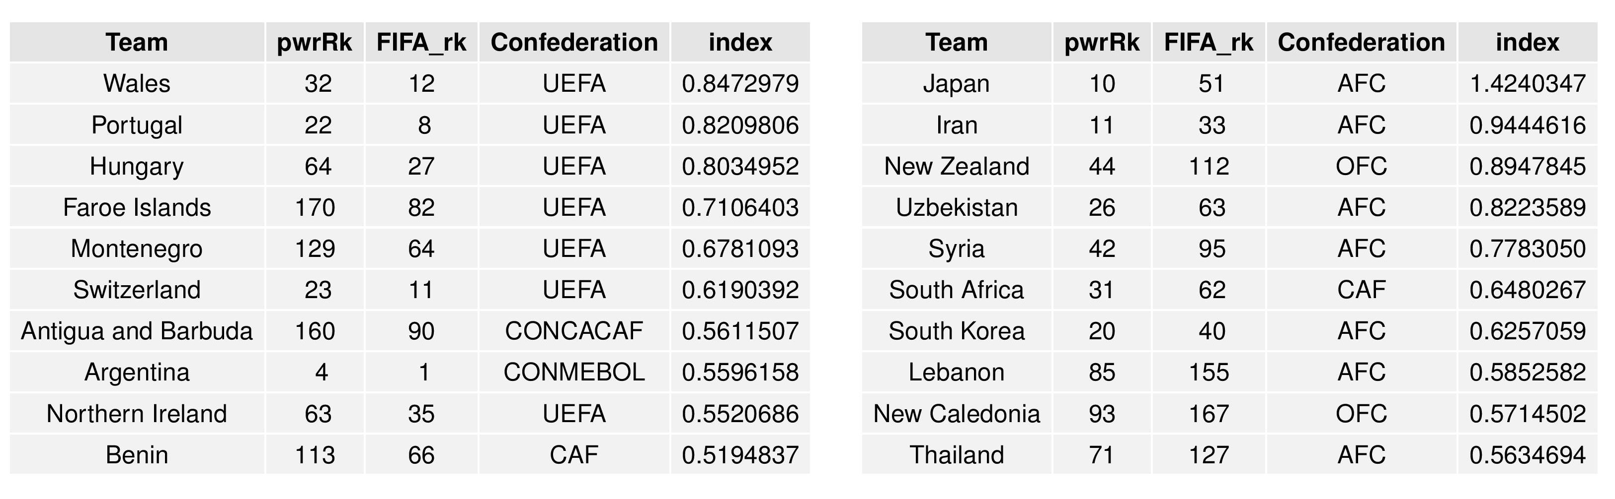Click the Uzbekistan team cell
Image resolution: width=1615 pixels, height=499 pixels.
956,207
